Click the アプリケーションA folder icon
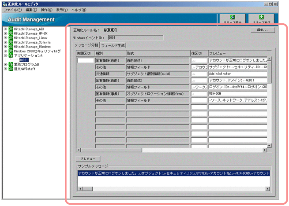289x206 pixels. pos(10,56)
